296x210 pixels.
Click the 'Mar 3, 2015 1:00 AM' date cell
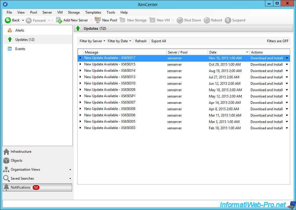(224, 121)
